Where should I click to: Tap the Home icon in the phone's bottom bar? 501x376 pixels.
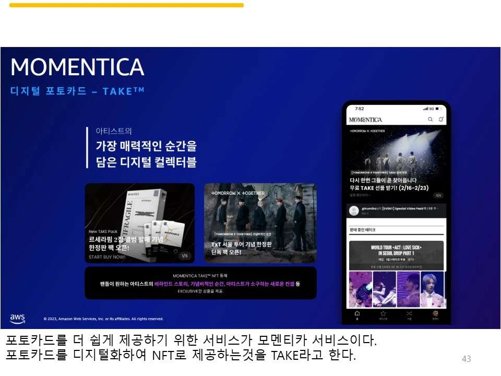(x=357, y=314)
